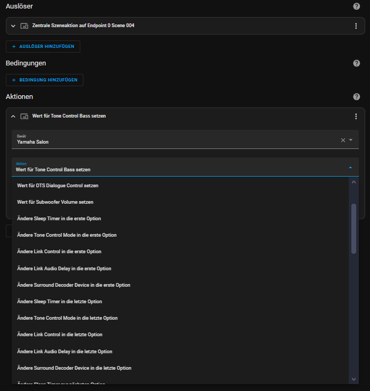Choose Ändere Surround Decoder Device in die erste Option
This screenshot has width=370, height=391.
[x=180, y=285]
